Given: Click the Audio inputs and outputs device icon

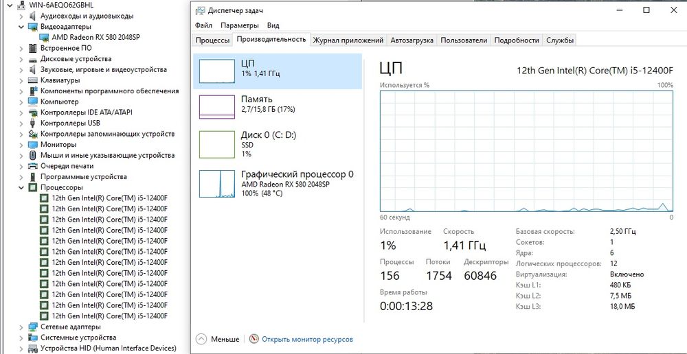Looking at the screenshot, I should click(32, 16).
